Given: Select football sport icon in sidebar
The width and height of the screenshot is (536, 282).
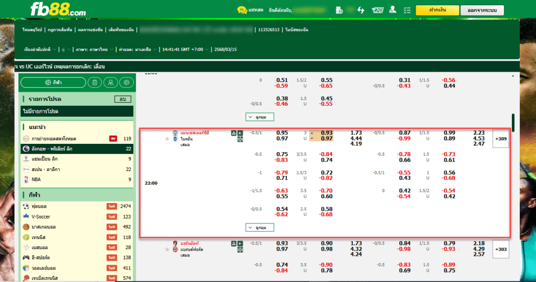Looking at the screenshot, I should 26,206.
